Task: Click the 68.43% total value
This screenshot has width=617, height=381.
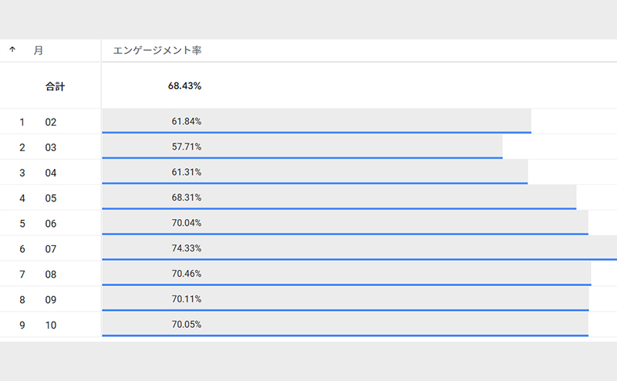Action: [184, 86]
